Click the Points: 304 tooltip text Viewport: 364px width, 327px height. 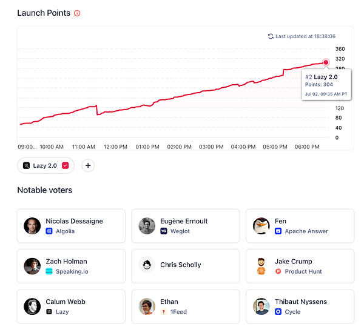coord(318,85)
